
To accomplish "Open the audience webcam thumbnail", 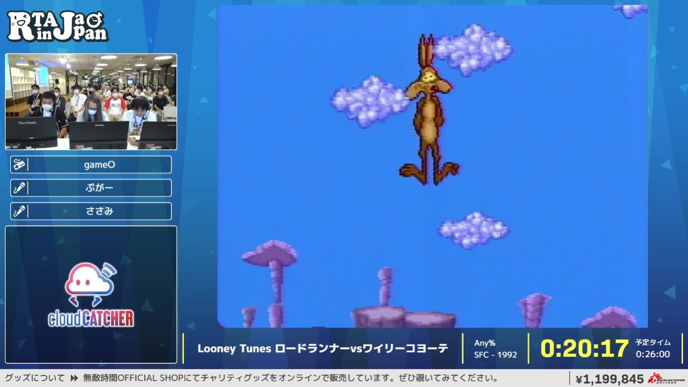I will tap(91, 101).
